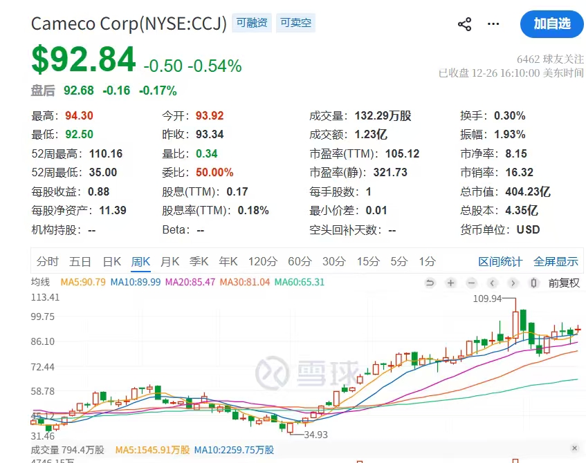Click the 均线 label
Image resolution: width=586 pixels, height=463 pixels.
click(x=40, y=282)
